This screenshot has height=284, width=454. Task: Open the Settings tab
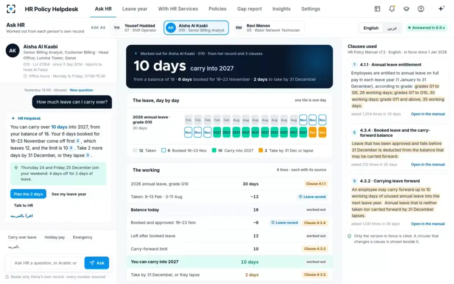click(x=311, y=9)
